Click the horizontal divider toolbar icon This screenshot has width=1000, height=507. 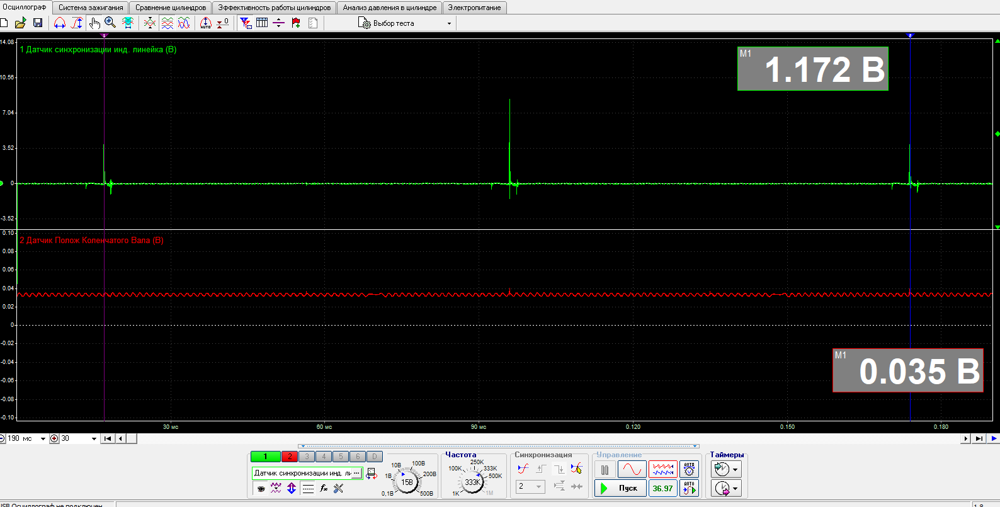[x=278, y=23]
